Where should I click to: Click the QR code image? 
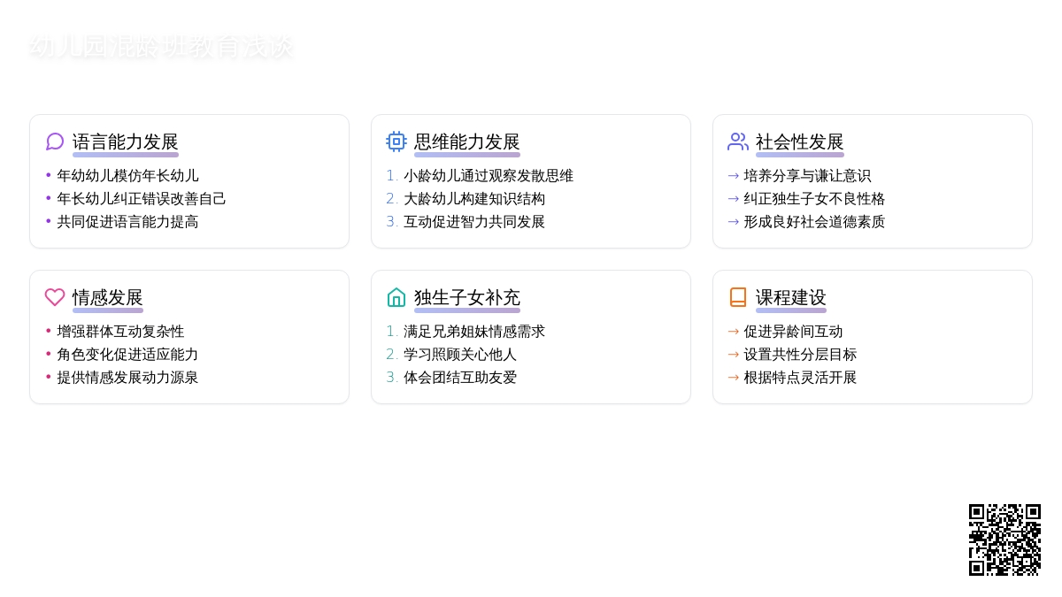[1004, 540]
